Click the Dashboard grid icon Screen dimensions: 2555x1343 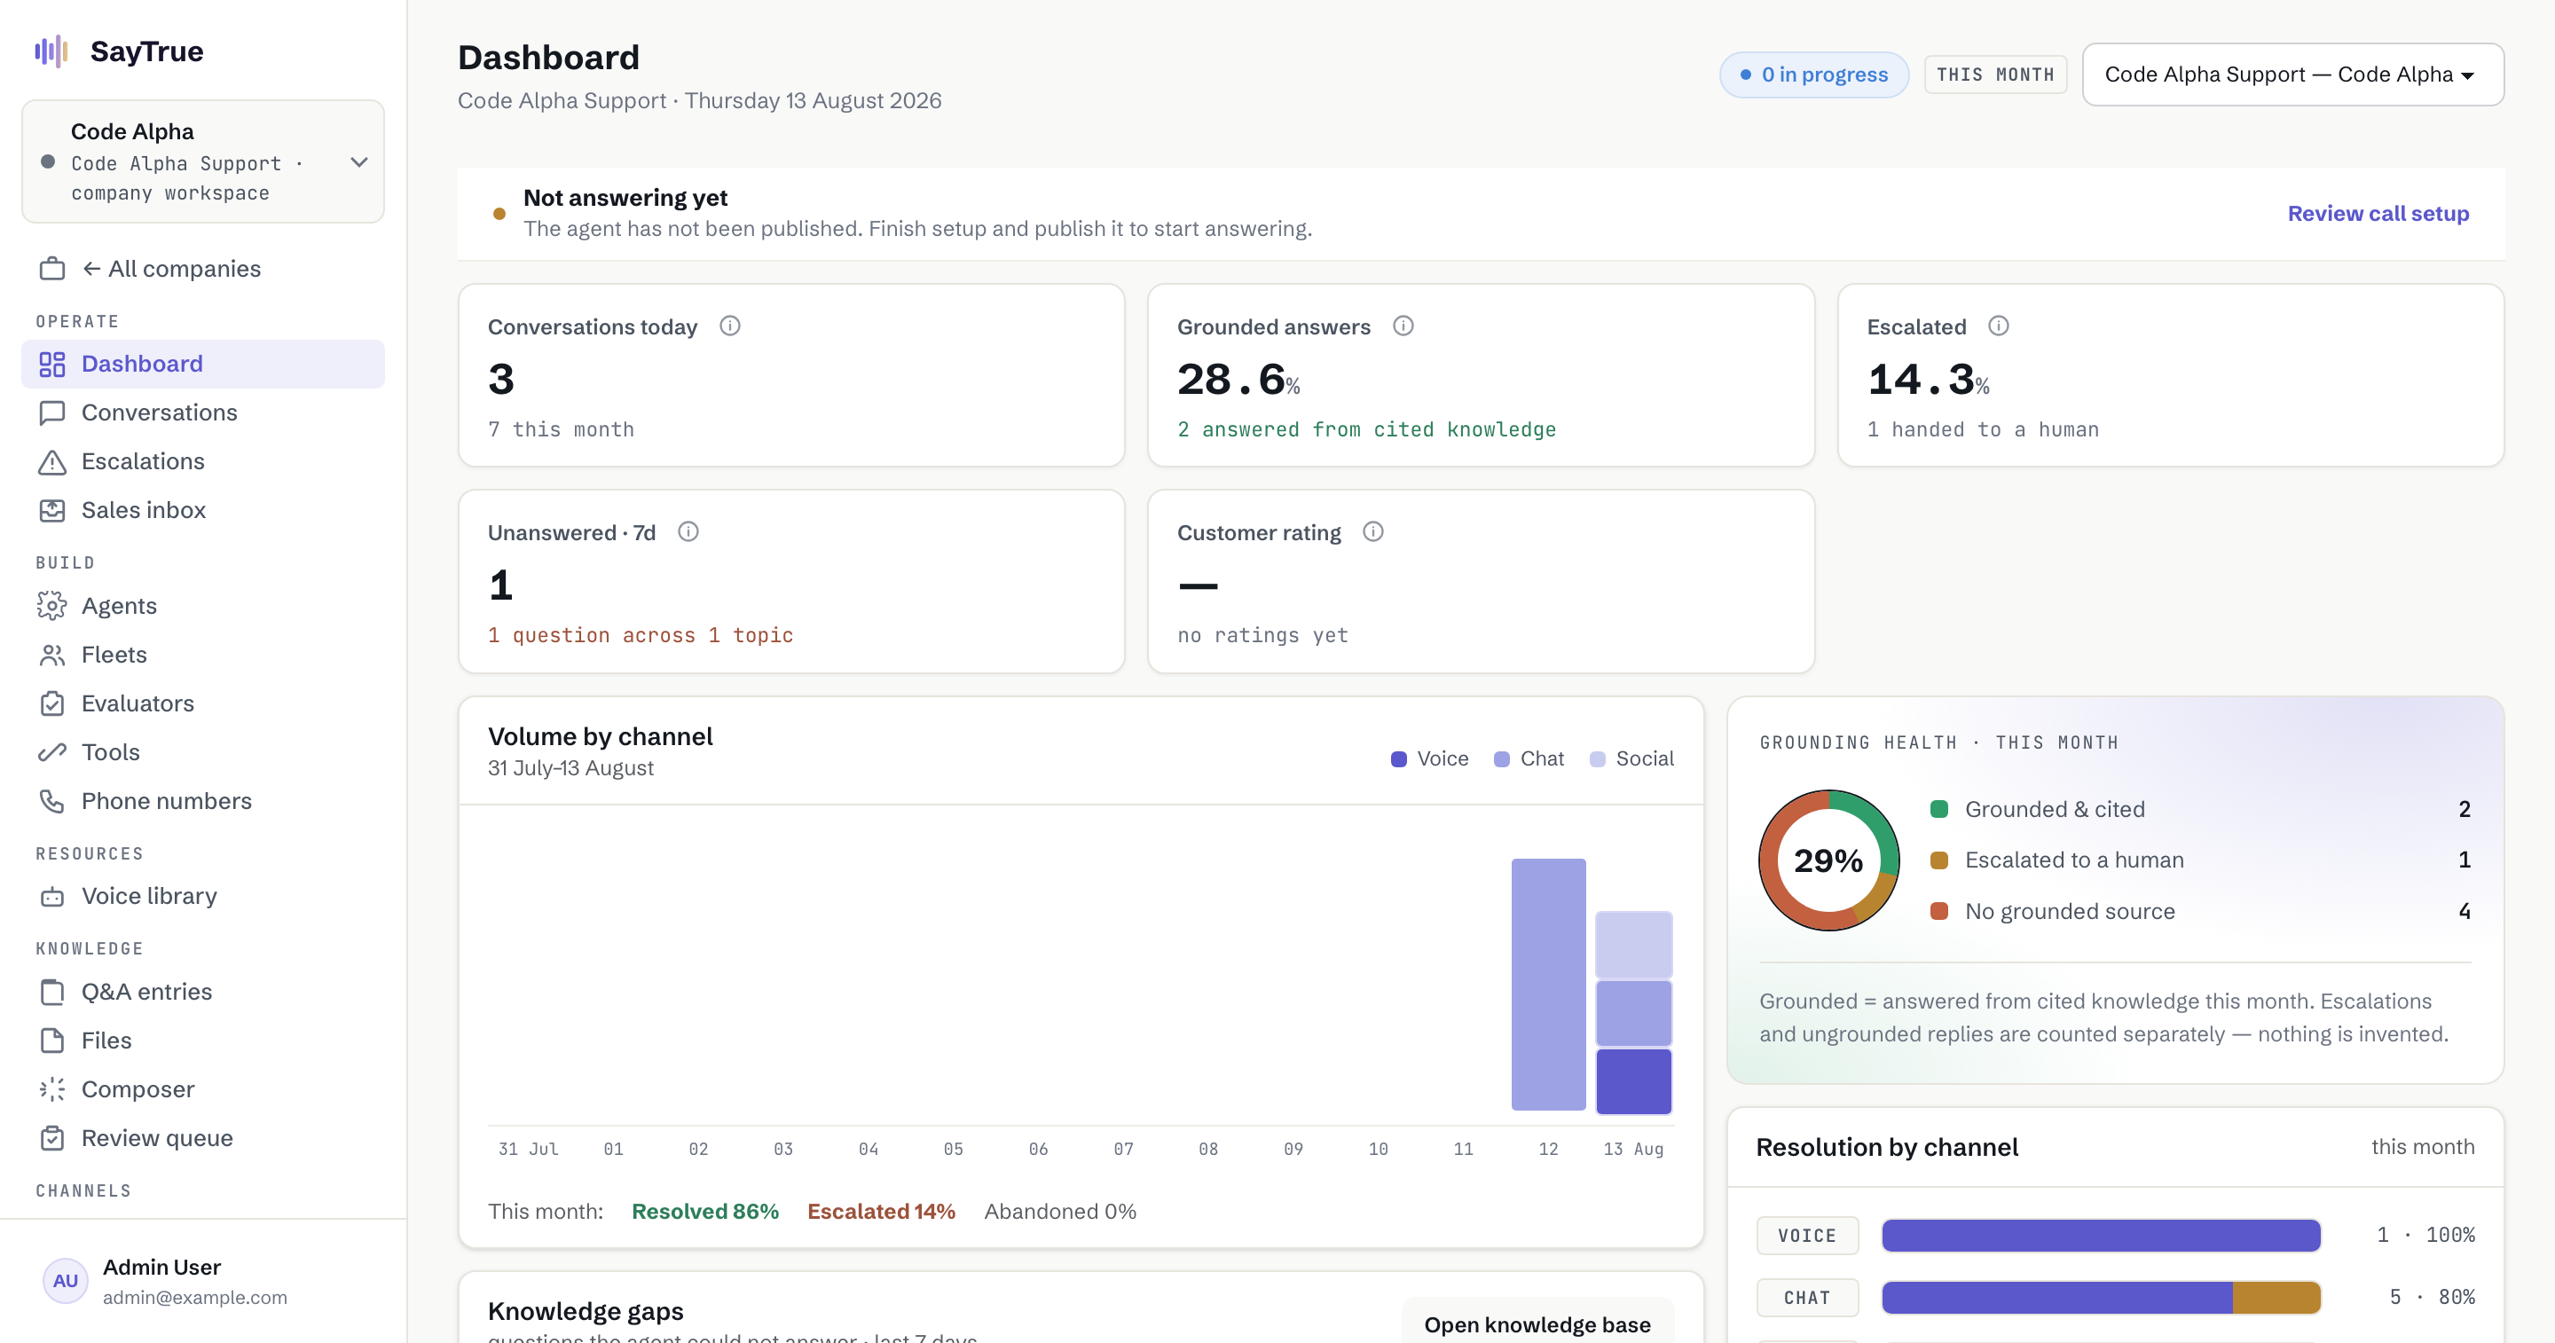coord(51,364)
